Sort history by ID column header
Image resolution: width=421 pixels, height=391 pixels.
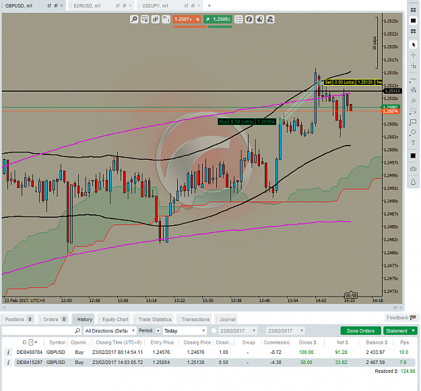pyautogui.click(x=24, y=342)
